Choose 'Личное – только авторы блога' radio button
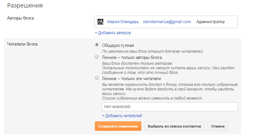 pos(96,57)
